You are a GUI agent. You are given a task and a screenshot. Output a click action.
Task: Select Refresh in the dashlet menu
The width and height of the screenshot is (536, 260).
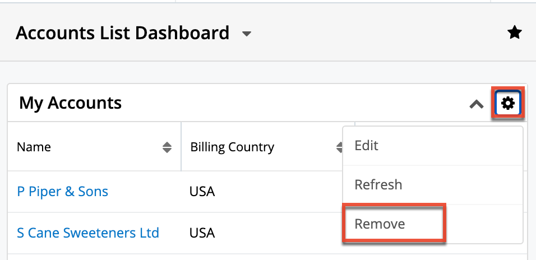pyautogui.click(x=378, y=184)
